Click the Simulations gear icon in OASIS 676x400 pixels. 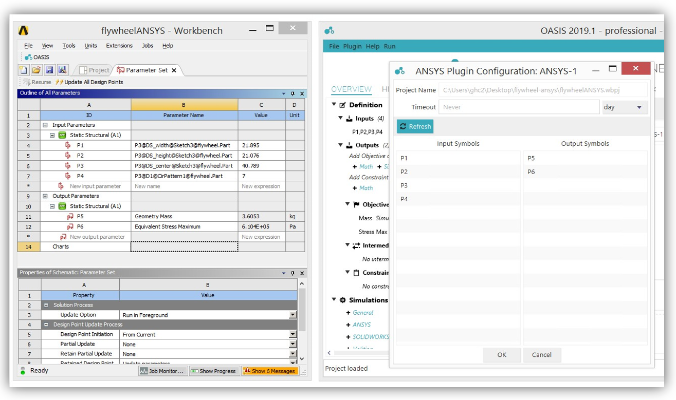(342, 300)
